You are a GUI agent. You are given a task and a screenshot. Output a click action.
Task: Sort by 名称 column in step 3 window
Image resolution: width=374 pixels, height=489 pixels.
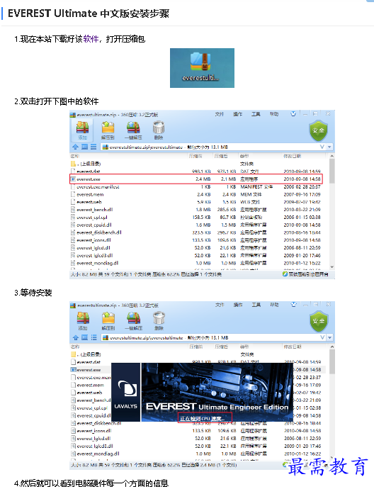(x=75, y=347)
